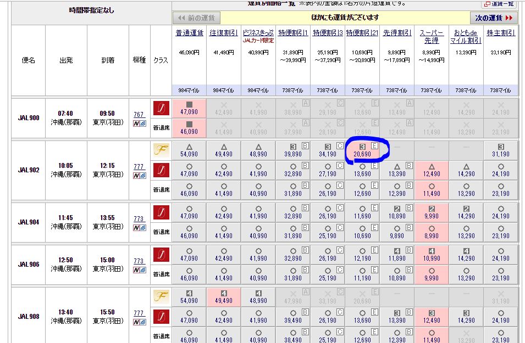Viewport: 525px width, 343px height.
Task: Click the JAL900 flight name
Action: click(29, 117)
